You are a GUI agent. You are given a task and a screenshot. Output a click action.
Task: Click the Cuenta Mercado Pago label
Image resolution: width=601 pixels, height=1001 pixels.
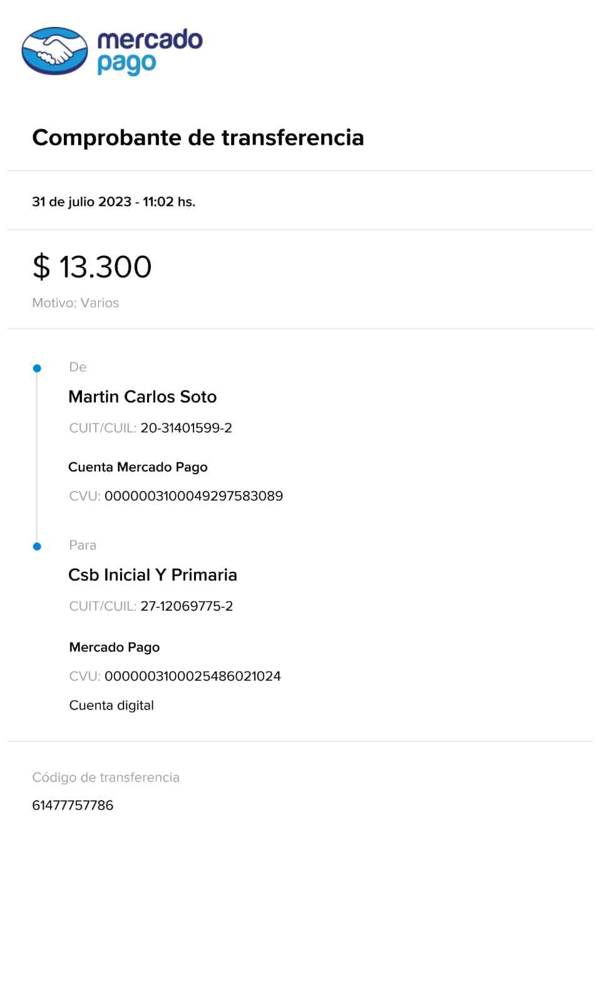138,467
